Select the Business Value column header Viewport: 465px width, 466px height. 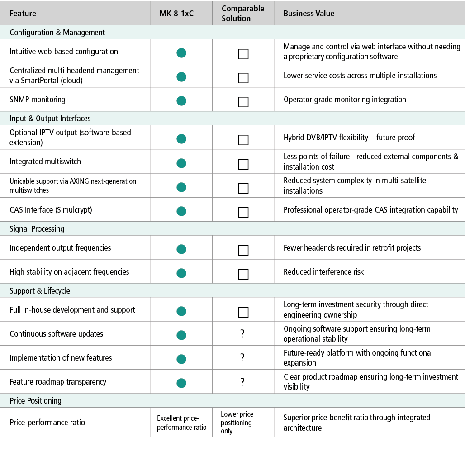[309, 13]
